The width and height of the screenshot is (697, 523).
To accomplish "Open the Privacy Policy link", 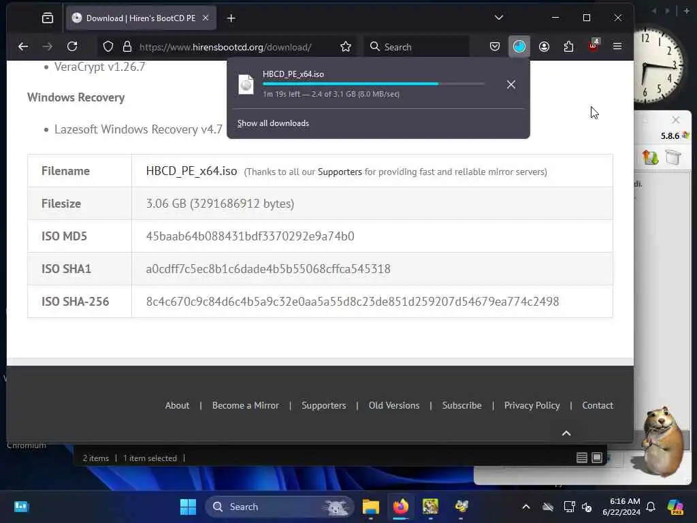I will pyautogui.click(x=532, y=406).
